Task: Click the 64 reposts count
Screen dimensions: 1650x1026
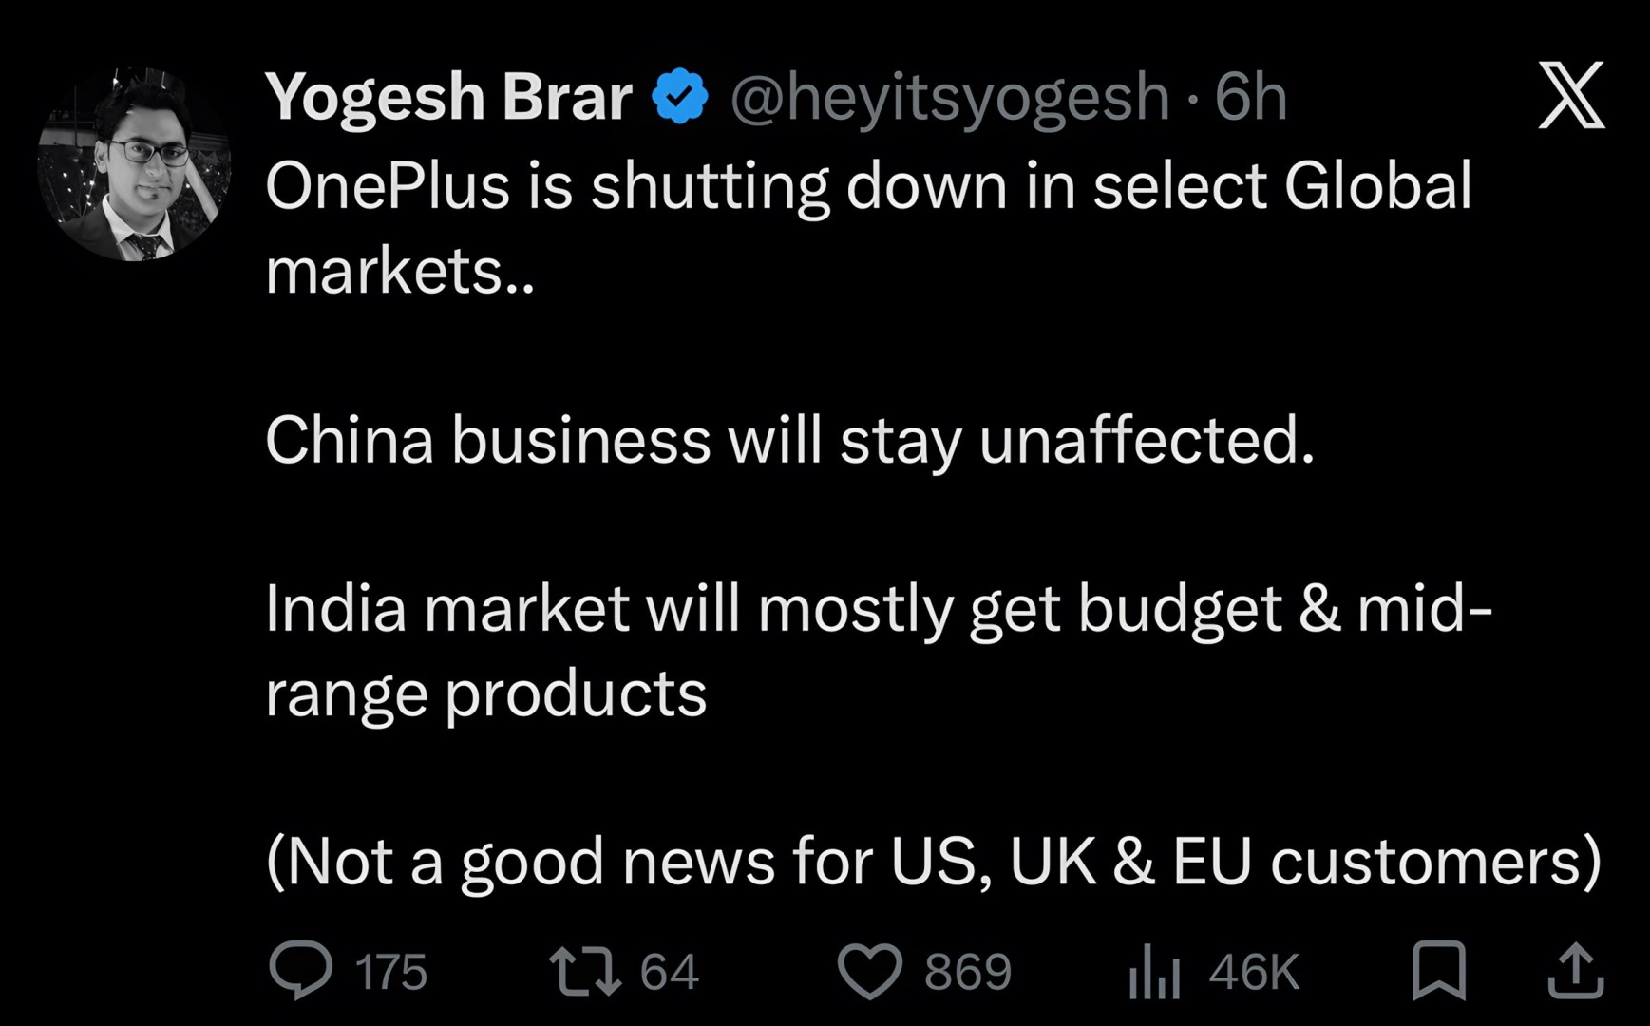Action: tap(669, 972)
